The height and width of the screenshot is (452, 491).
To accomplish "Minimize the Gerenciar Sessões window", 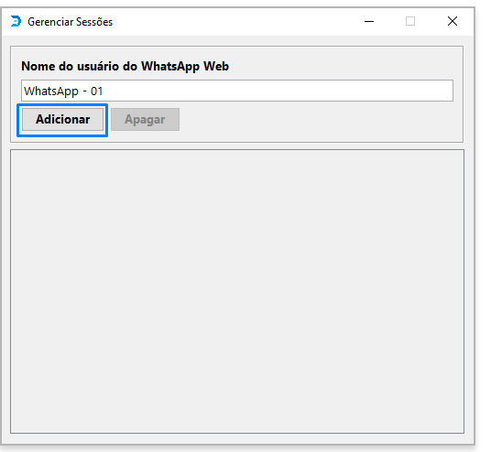I will coord(369,21).
